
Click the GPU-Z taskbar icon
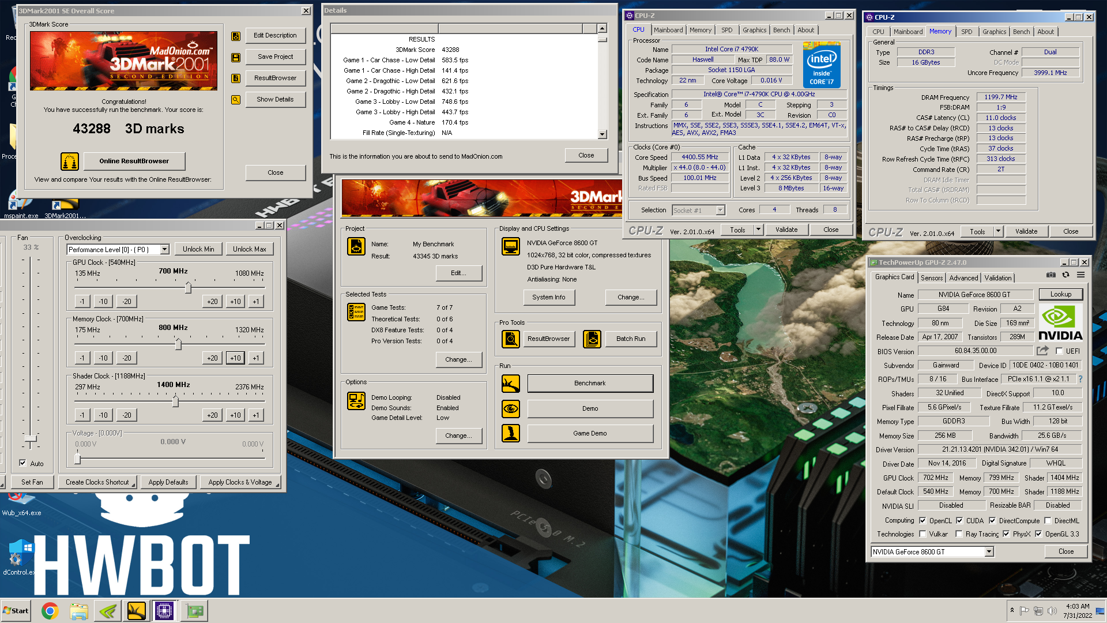coord(195,611)
